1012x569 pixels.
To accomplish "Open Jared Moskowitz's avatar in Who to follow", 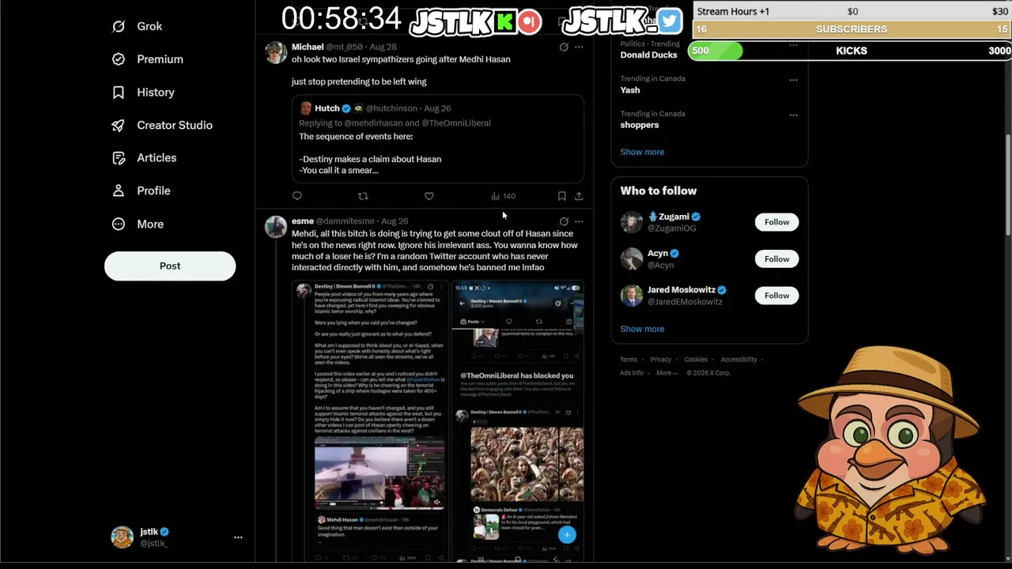I will pyautogui.click(x=632, y=296).
